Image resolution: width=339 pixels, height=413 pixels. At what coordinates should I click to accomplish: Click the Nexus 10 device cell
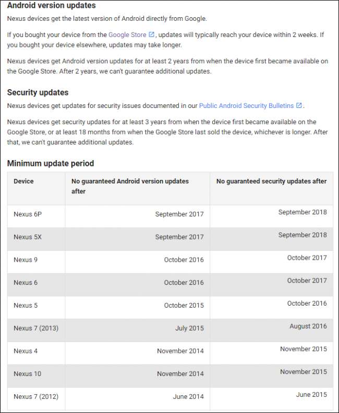click(27, 374)
